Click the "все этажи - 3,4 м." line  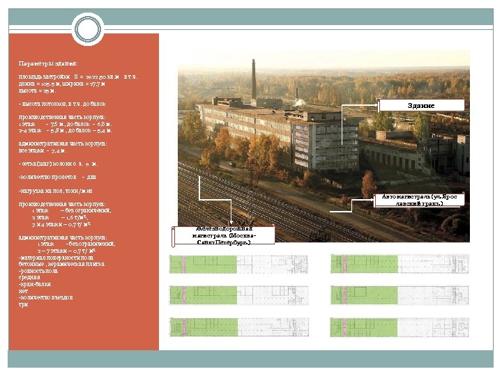click(x=43, y=150)
